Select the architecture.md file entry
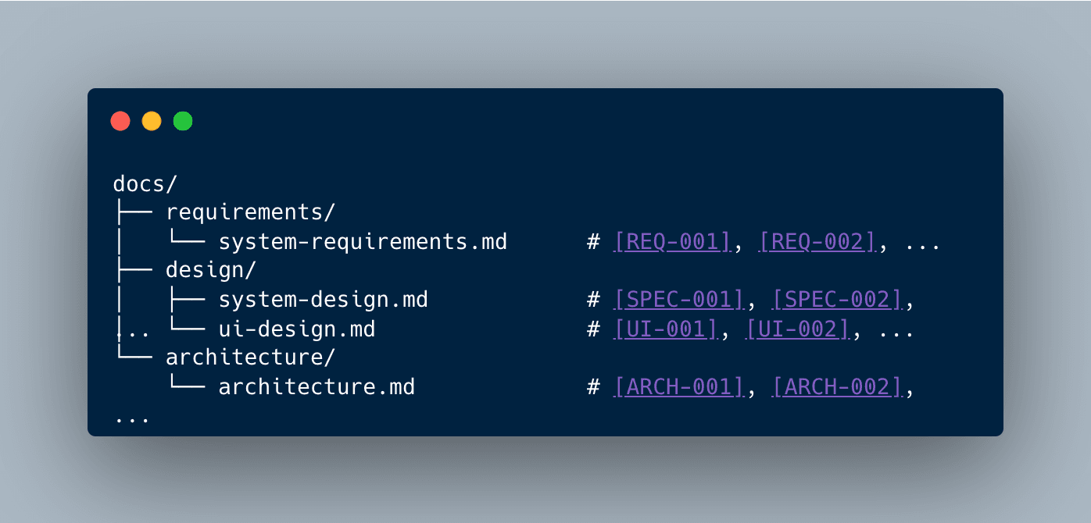1091x523 pixels. [317, 386]
